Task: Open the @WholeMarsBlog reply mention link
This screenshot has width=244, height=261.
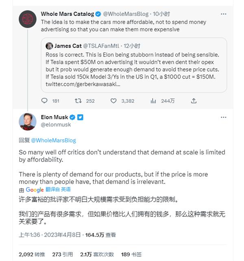Action: pyautogui.click(x=53, y=140)
